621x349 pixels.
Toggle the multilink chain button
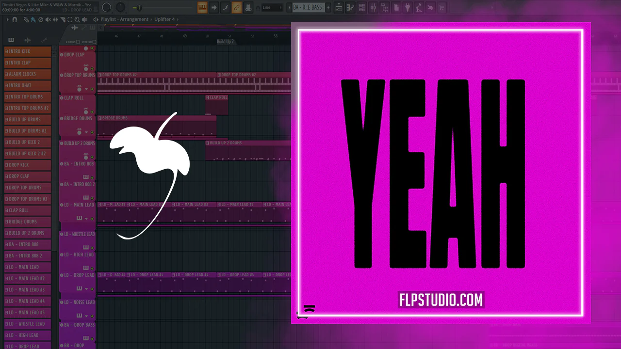point(237,7)
